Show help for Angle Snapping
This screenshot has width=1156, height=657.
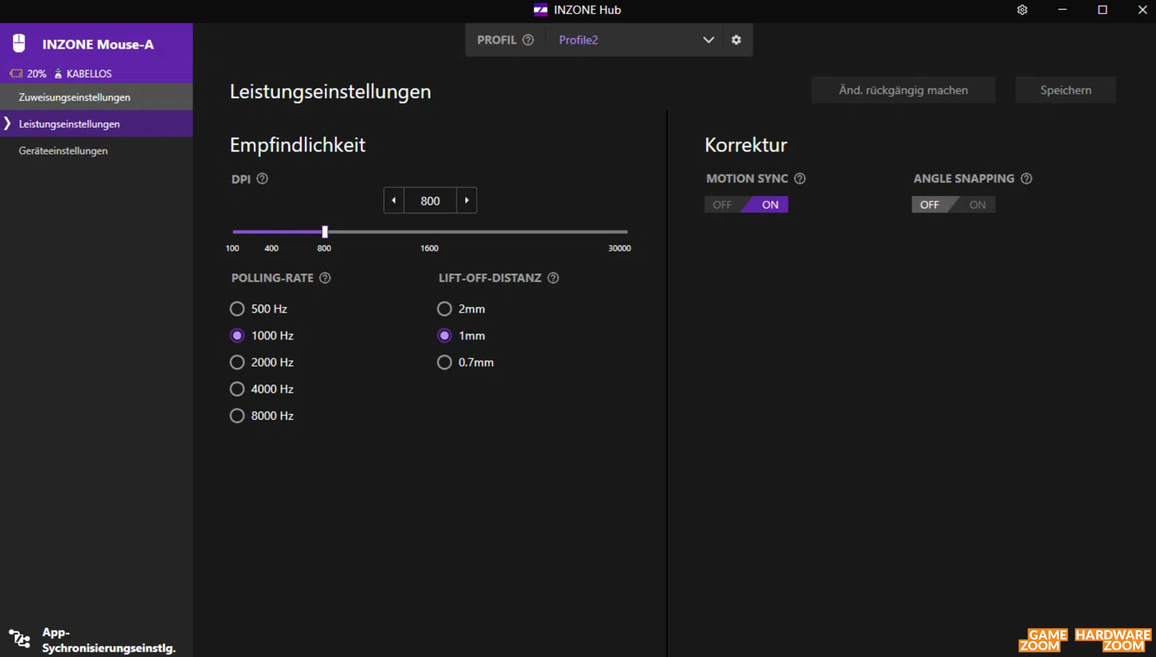[x=1027, y=179]
